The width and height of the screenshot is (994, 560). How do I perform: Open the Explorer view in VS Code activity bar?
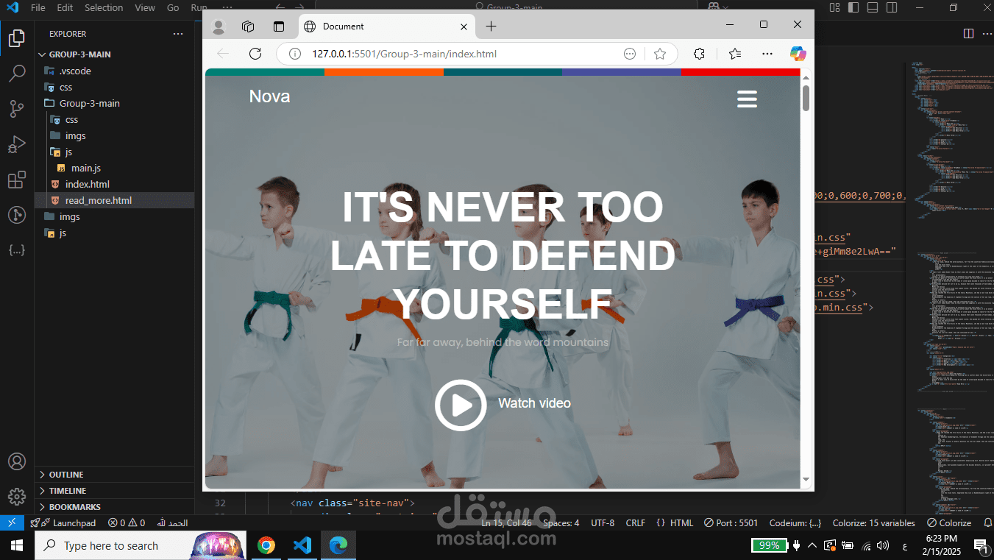click(x=17, y=38)
